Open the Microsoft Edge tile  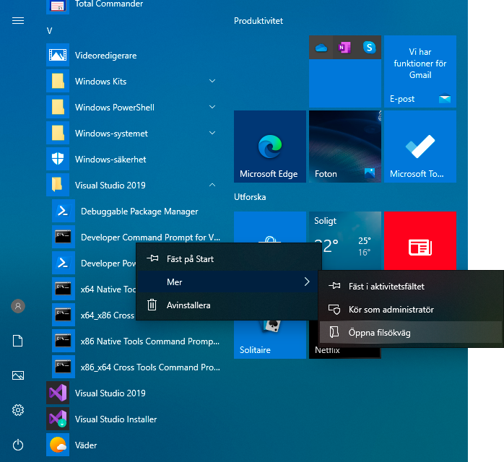(x=270, y=147)
